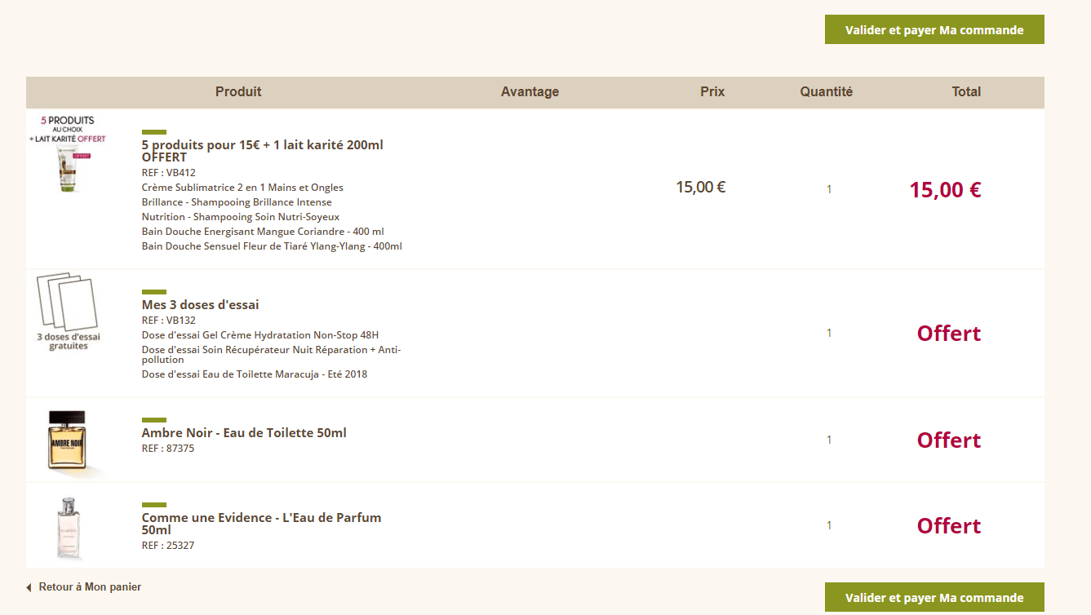1091x615 pixels.
Task: Click the bottom Valider et payer Ma commande button
Action: [x=934, y=598]
